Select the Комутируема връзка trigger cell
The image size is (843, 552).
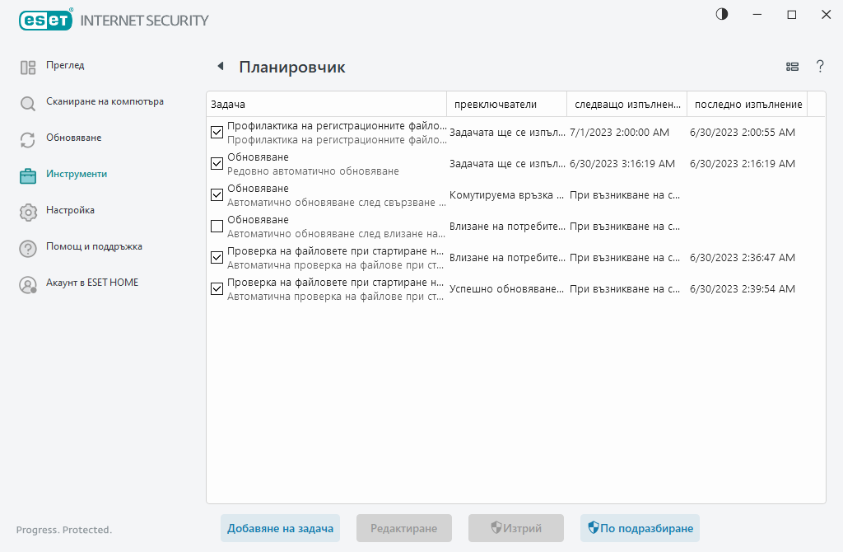[506, 195]
